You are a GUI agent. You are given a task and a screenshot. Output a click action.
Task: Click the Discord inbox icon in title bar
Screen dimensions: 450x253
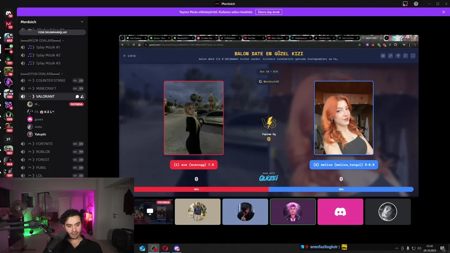click(x=405, y=4)
